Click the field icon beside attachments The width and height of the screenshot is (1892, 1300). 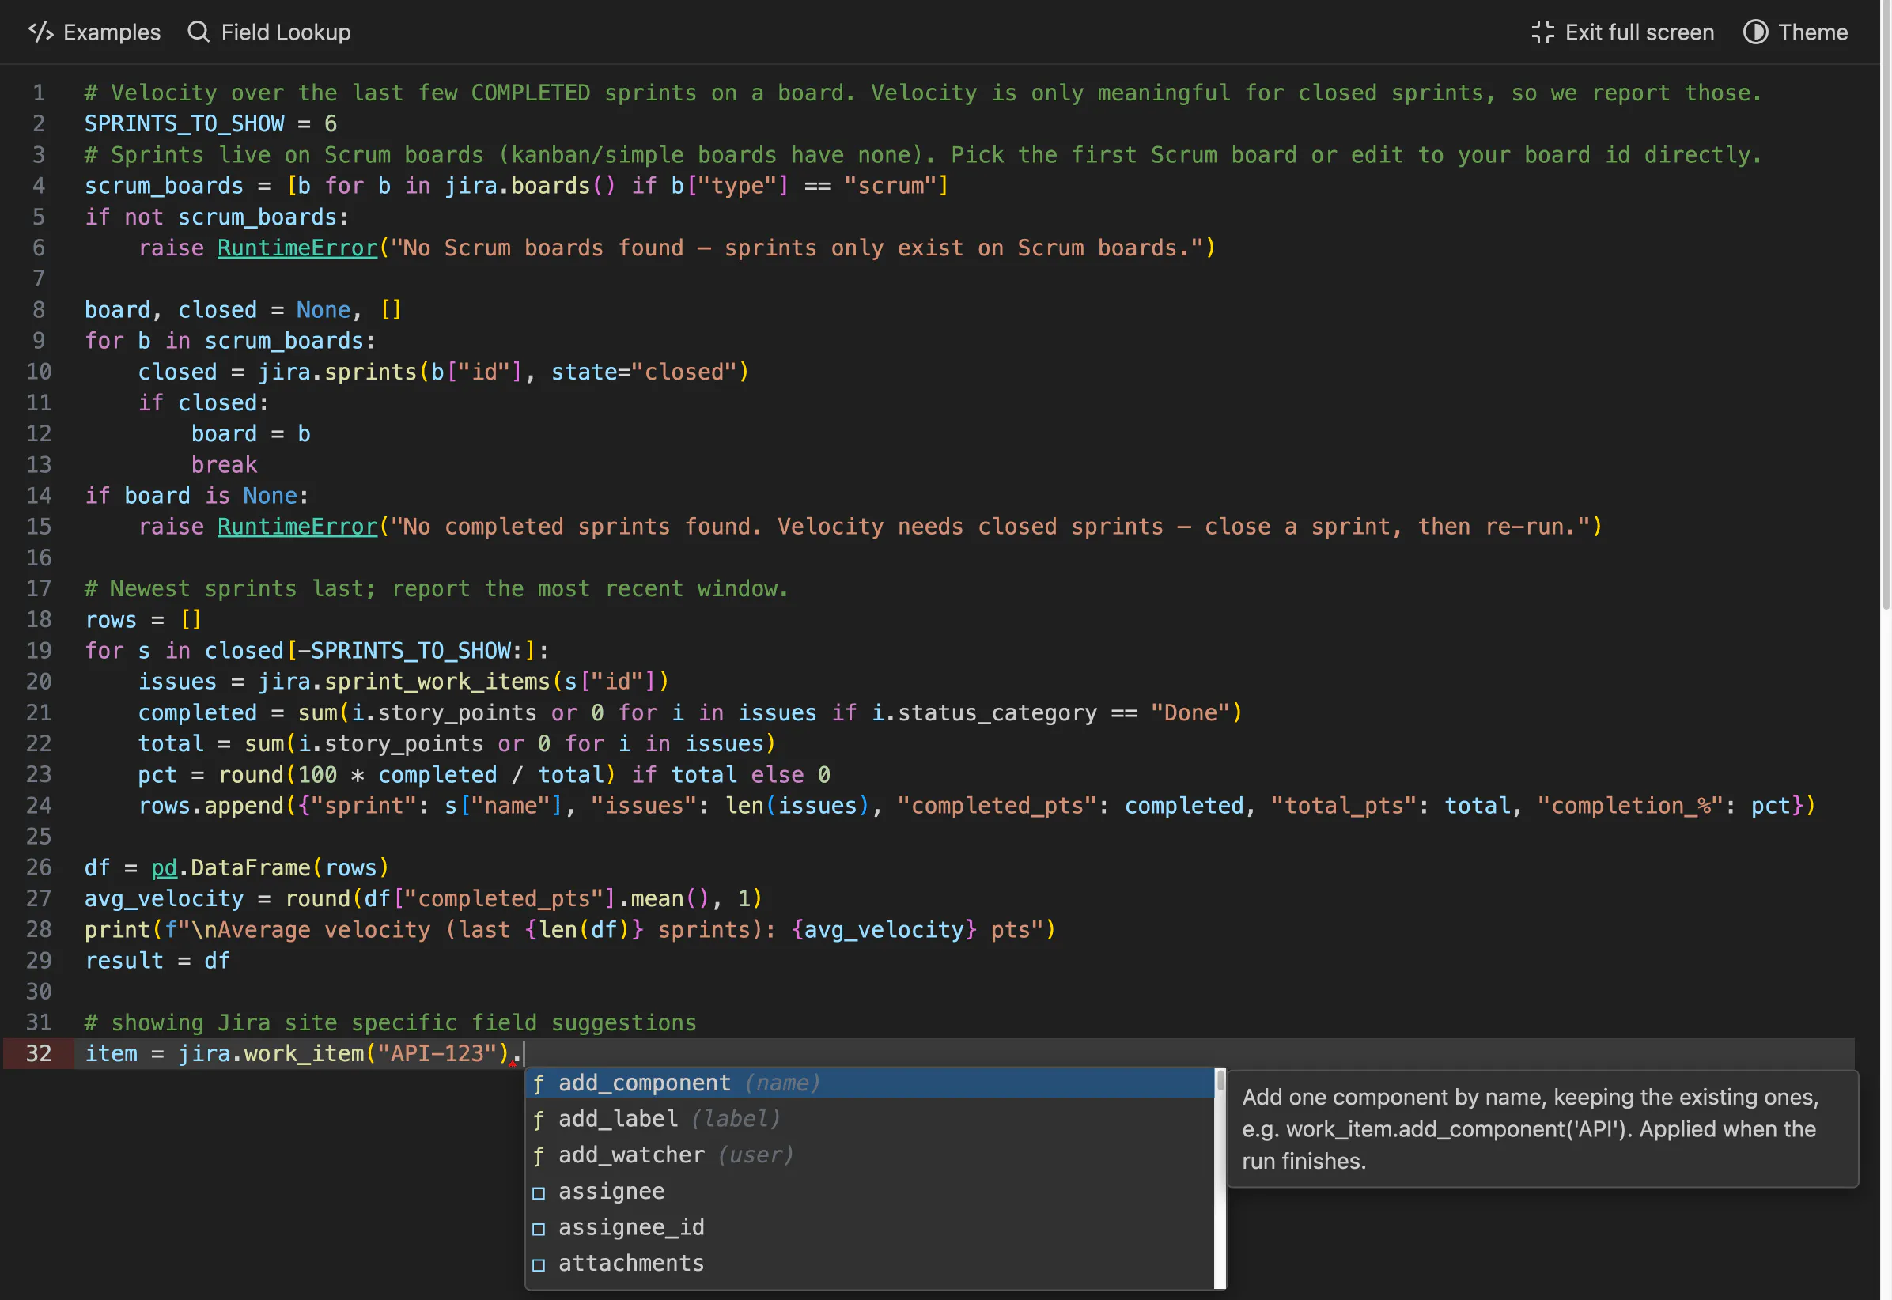coord(539,1265)
